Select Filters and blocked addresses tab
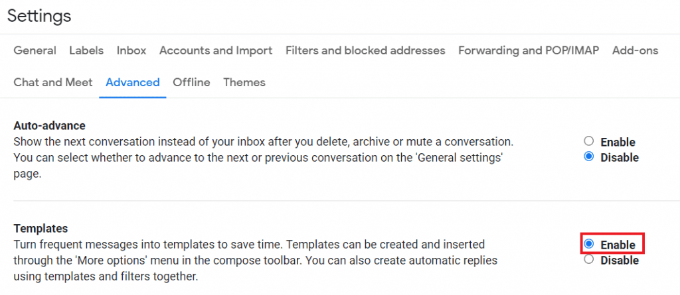The width and height of the screenshot is (680, 295). click(365, 50)
